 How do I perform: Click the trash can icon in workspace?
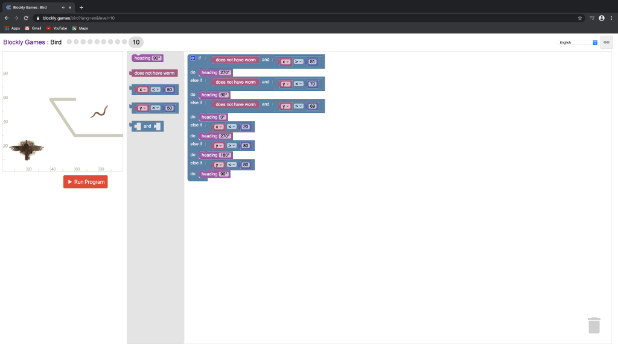[594, 325]
